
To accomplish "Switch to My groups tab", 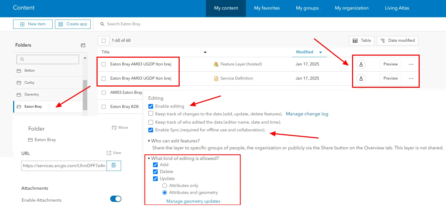I will coord(307,8).
